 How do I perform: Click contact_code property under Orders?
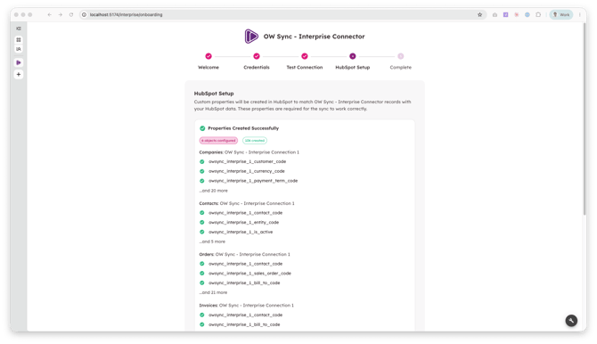[246, 264]
